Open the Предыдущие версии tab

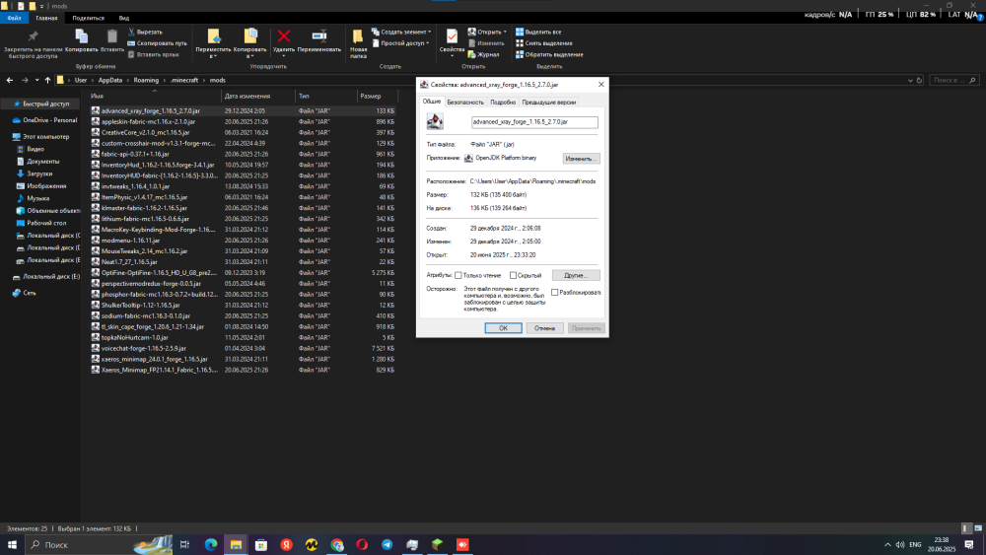click(548, 103)
